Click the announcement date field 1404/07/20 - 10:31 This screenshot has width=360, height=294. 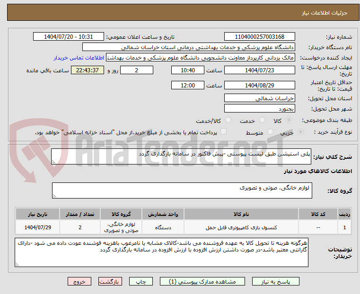[x=69, y=37]
